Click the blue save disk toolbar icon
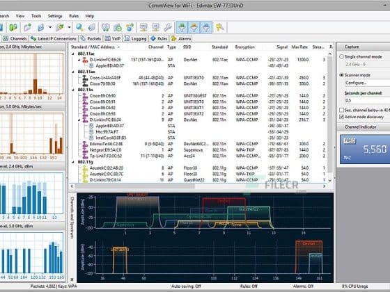Image resolution: width=390 pixels, height=292 pixels. 40,27
